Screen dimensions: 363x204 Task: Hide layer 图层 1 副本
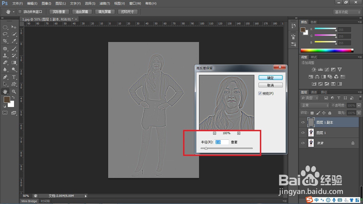click(303, 122)
